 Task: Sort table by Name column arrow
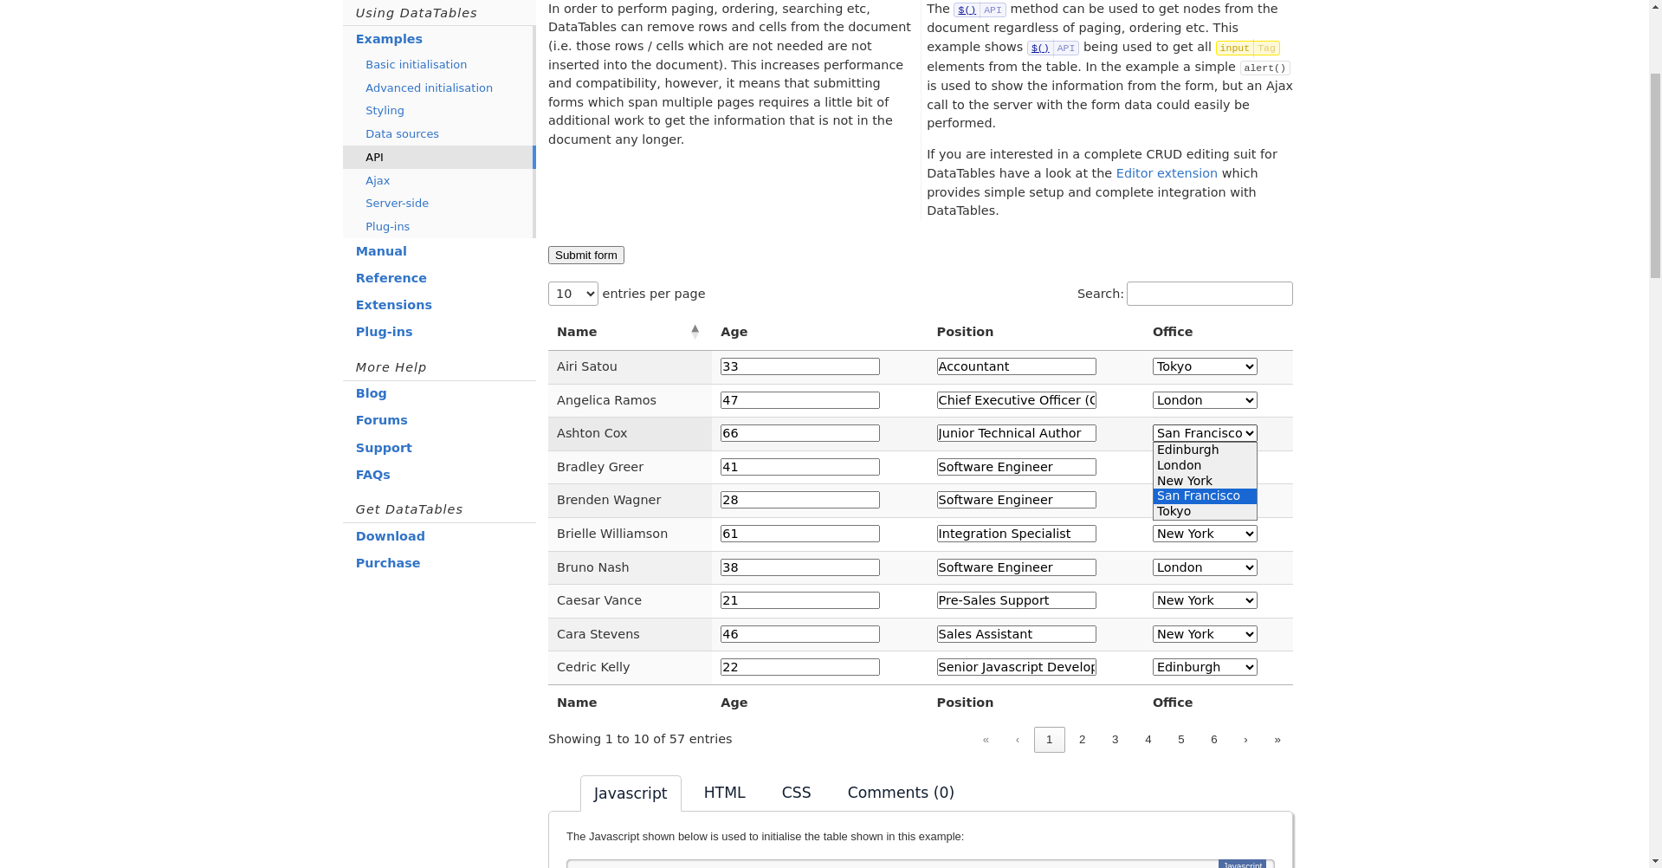(x=695, y=332)
